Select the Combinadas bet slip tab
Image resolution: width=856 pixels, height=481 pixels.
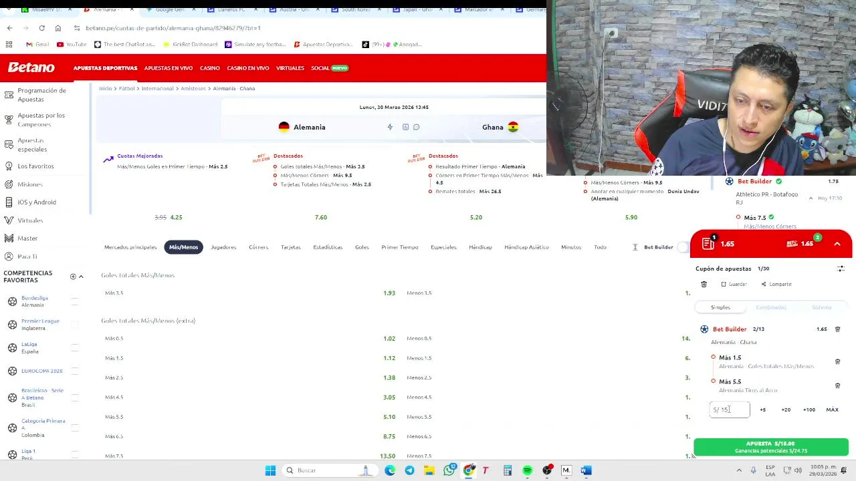point(771,307)
